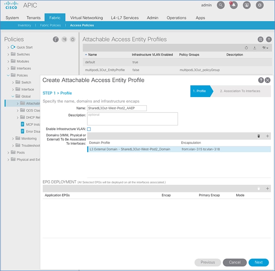Expand the Quick Start tree node
The image size is (275, 271).
pos(8,47)
